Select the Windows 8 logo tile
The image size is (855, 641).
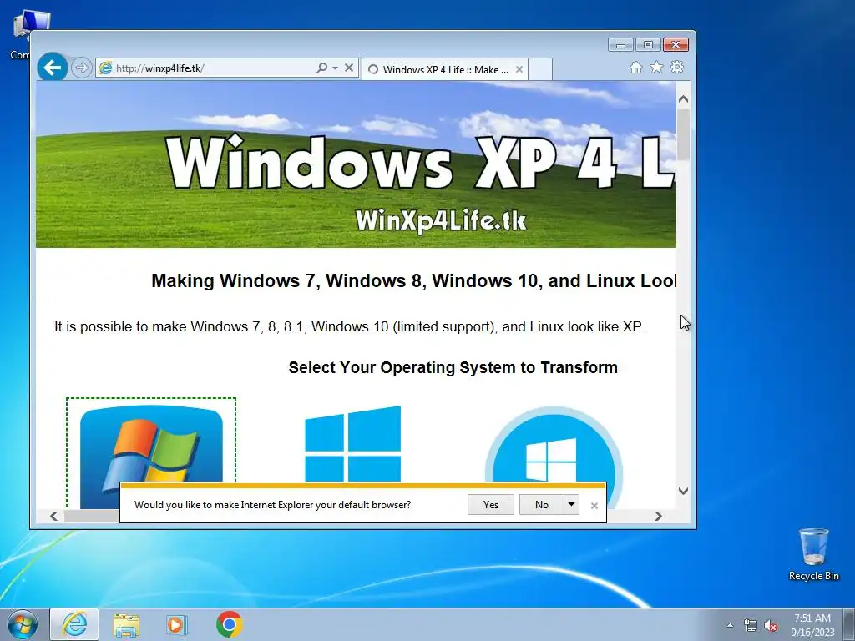point(353,444)
